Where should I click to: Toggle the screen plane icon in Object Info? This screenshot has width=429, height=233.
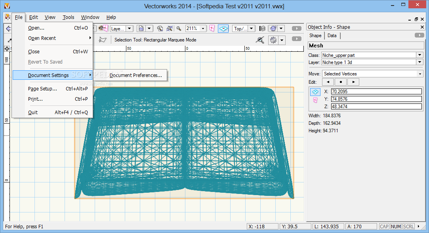point(315,92)
